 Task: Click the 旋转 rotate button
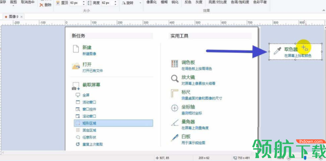point(127,3)
